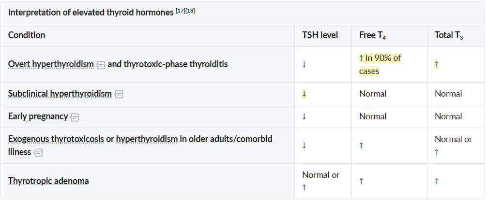Click the Free T4 column header

372,35
